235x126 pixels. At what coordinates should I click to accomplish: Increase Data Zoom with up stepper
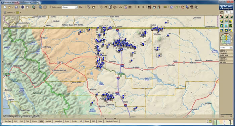pos(231,11)
